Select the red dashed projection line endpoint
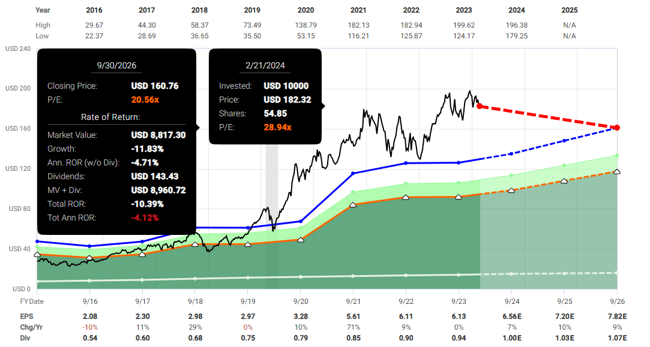Viewport: 650px width, 347px height. click(x=616, y=128)
